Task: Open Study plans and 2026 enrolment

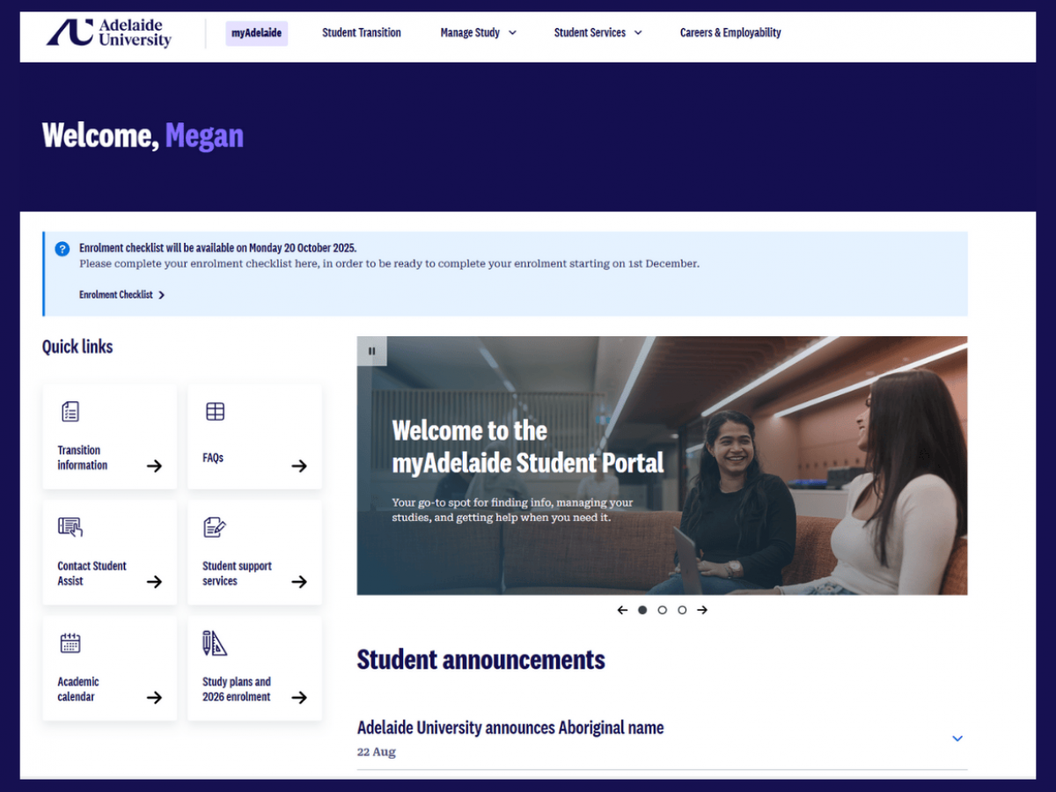Action: (254, 669)
